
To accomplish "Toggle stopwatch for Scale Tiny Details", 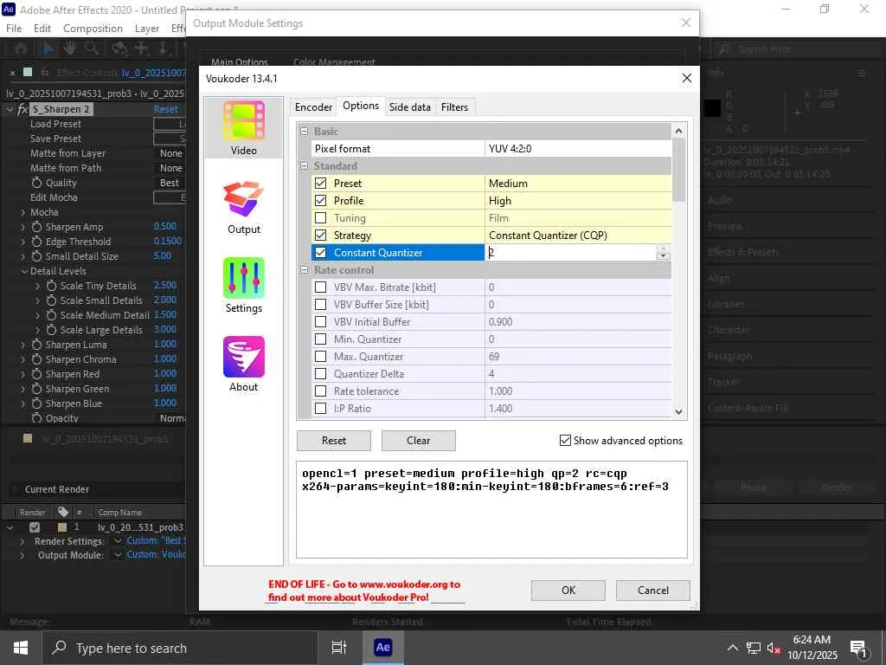I will (x=51, y=286).
